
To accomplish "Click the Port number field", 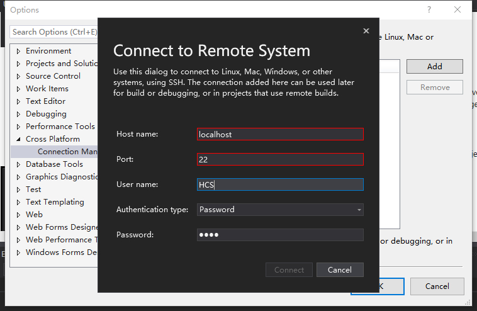I will pyautogui.click(x=280, y=159).
